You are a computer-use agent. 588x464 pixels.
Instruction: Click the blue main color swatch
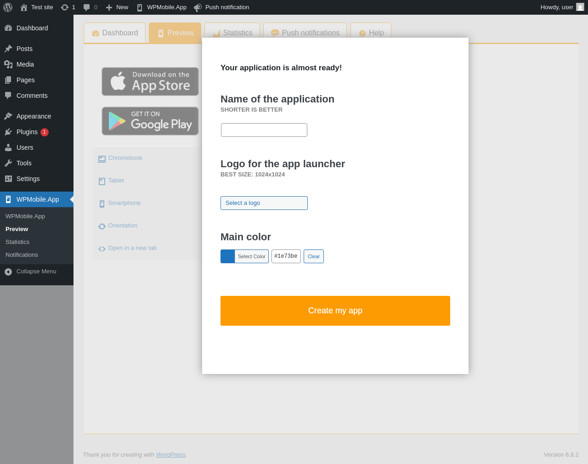(228, 256)
